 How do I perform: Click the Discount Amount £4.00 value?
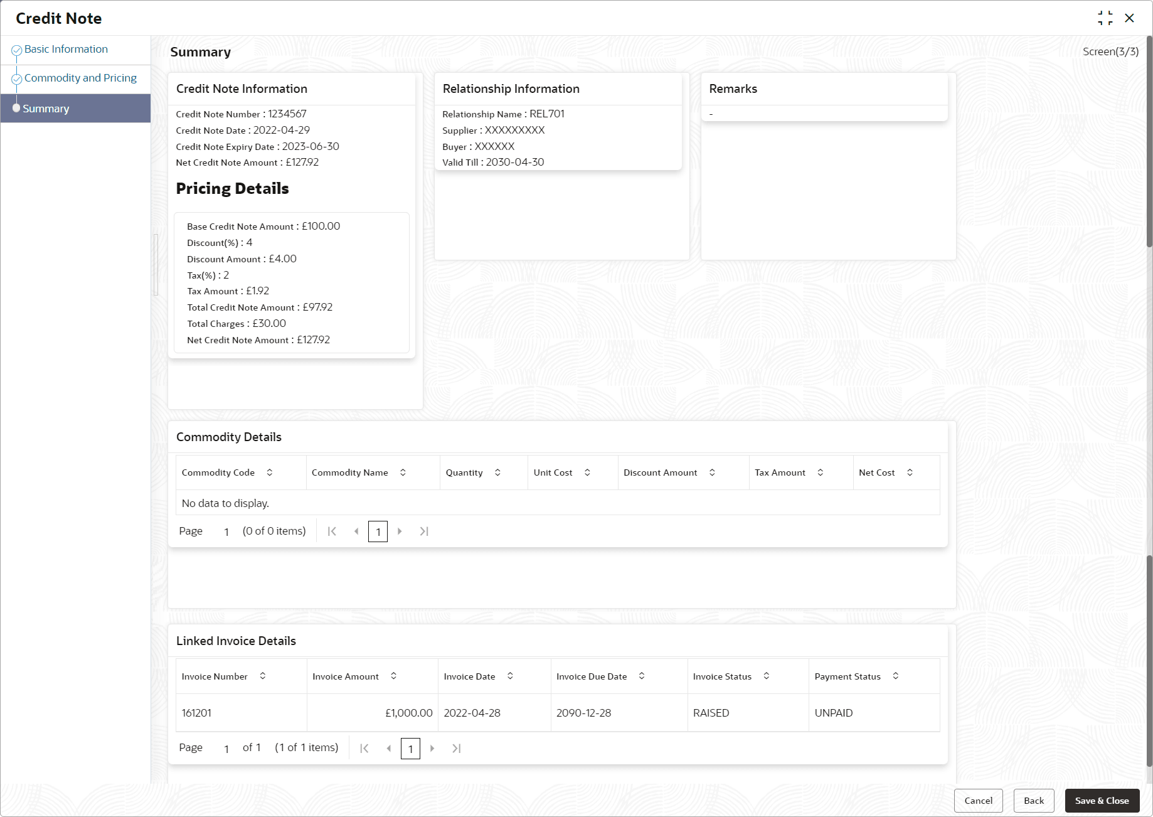coord(283,259)
